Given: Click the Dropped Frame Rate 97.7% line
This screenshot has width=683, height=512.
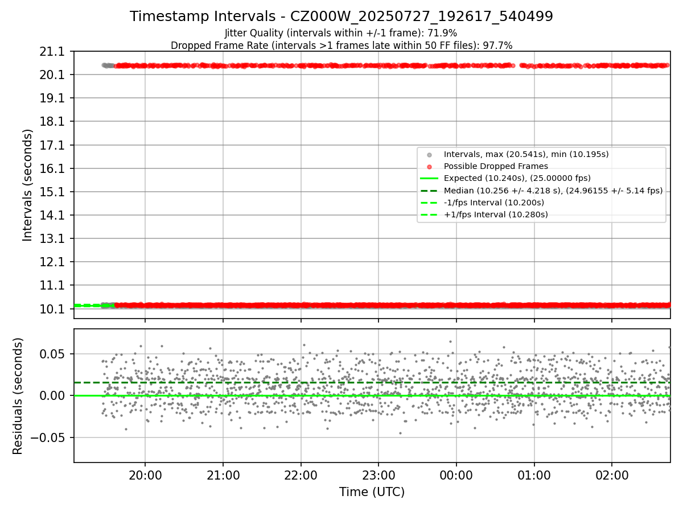Looking at the screenshot, I should (x=341, y=46).
